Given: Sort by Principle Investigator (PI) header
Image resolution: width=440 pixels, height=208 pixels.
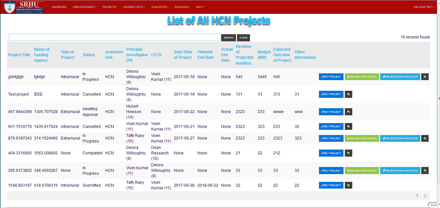Looking at the screenshot, I should pos(137,55).
